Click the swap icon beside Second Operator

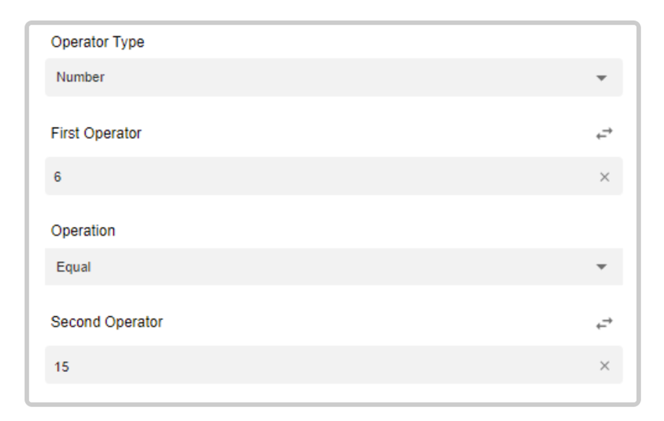coord(604,323)
